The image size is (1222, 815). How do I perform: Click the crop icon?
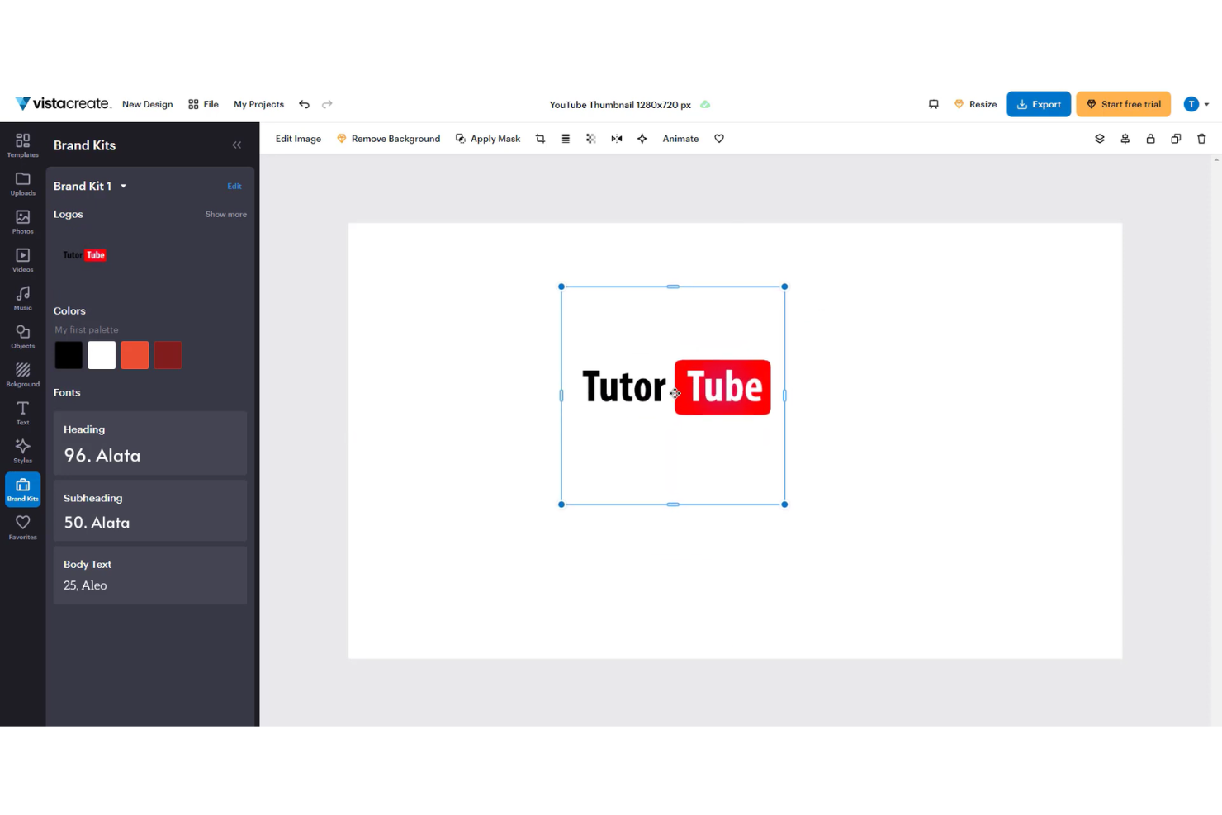(540, 139)
